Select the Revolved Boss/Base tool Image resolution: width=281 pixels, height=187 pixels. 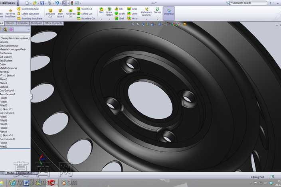[x=10, y=14]
